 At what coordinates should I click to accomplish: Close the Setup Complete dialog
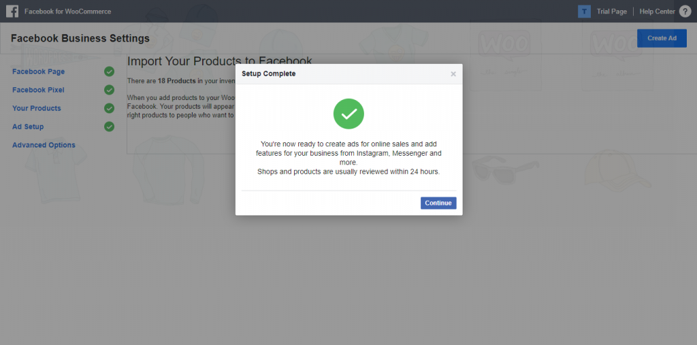click(x=453, y=74)
